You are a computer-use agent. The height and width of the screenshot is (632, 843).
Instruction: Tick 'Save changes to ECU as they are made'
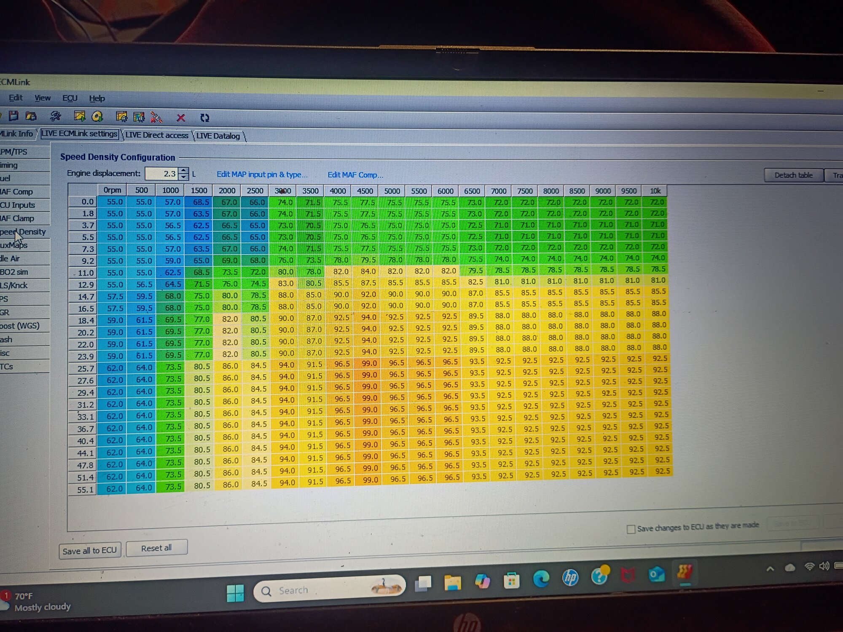pos(631,529)
